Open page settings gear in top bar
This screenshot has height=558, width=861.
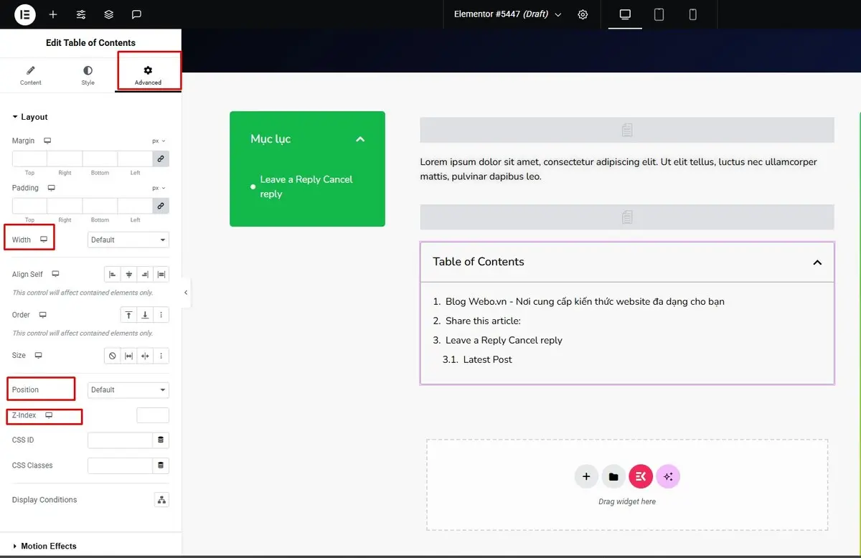tap(583, 14)
